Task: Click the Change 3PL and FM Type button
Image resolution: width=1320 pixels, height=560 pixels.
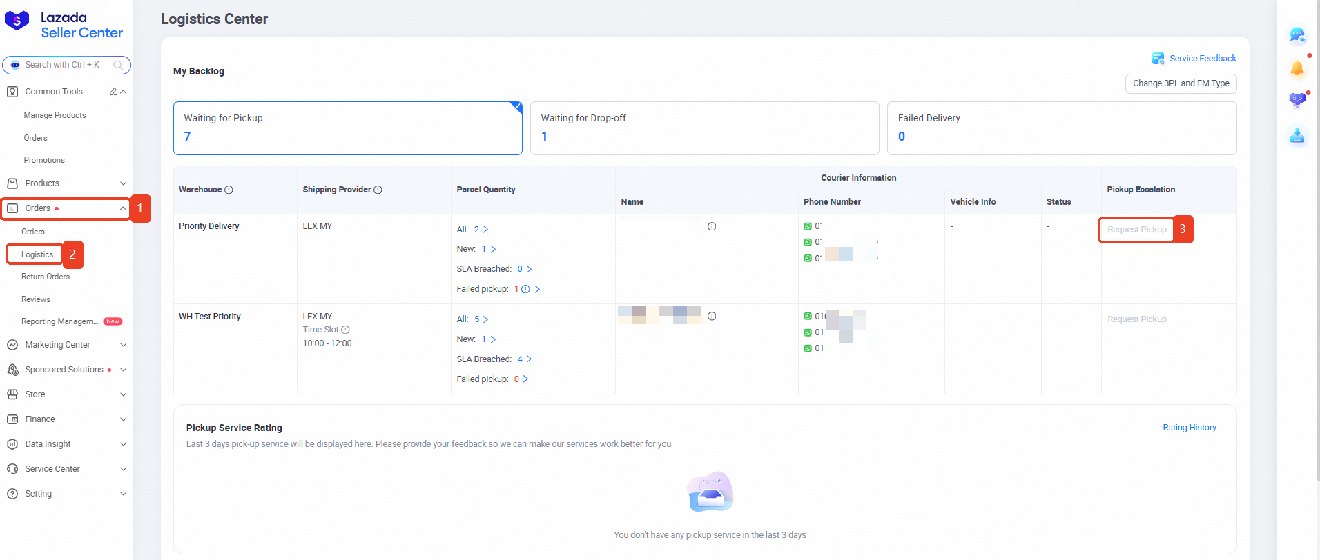Action: pos(1181,83)
